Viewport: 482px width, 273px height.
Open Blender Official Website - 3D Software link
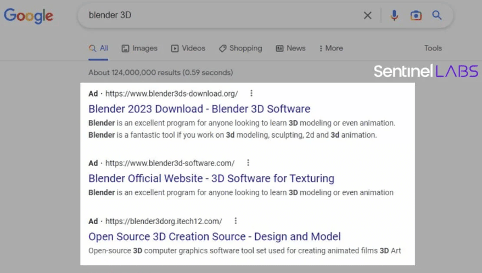pyautogui.click(x=211, y=178)
